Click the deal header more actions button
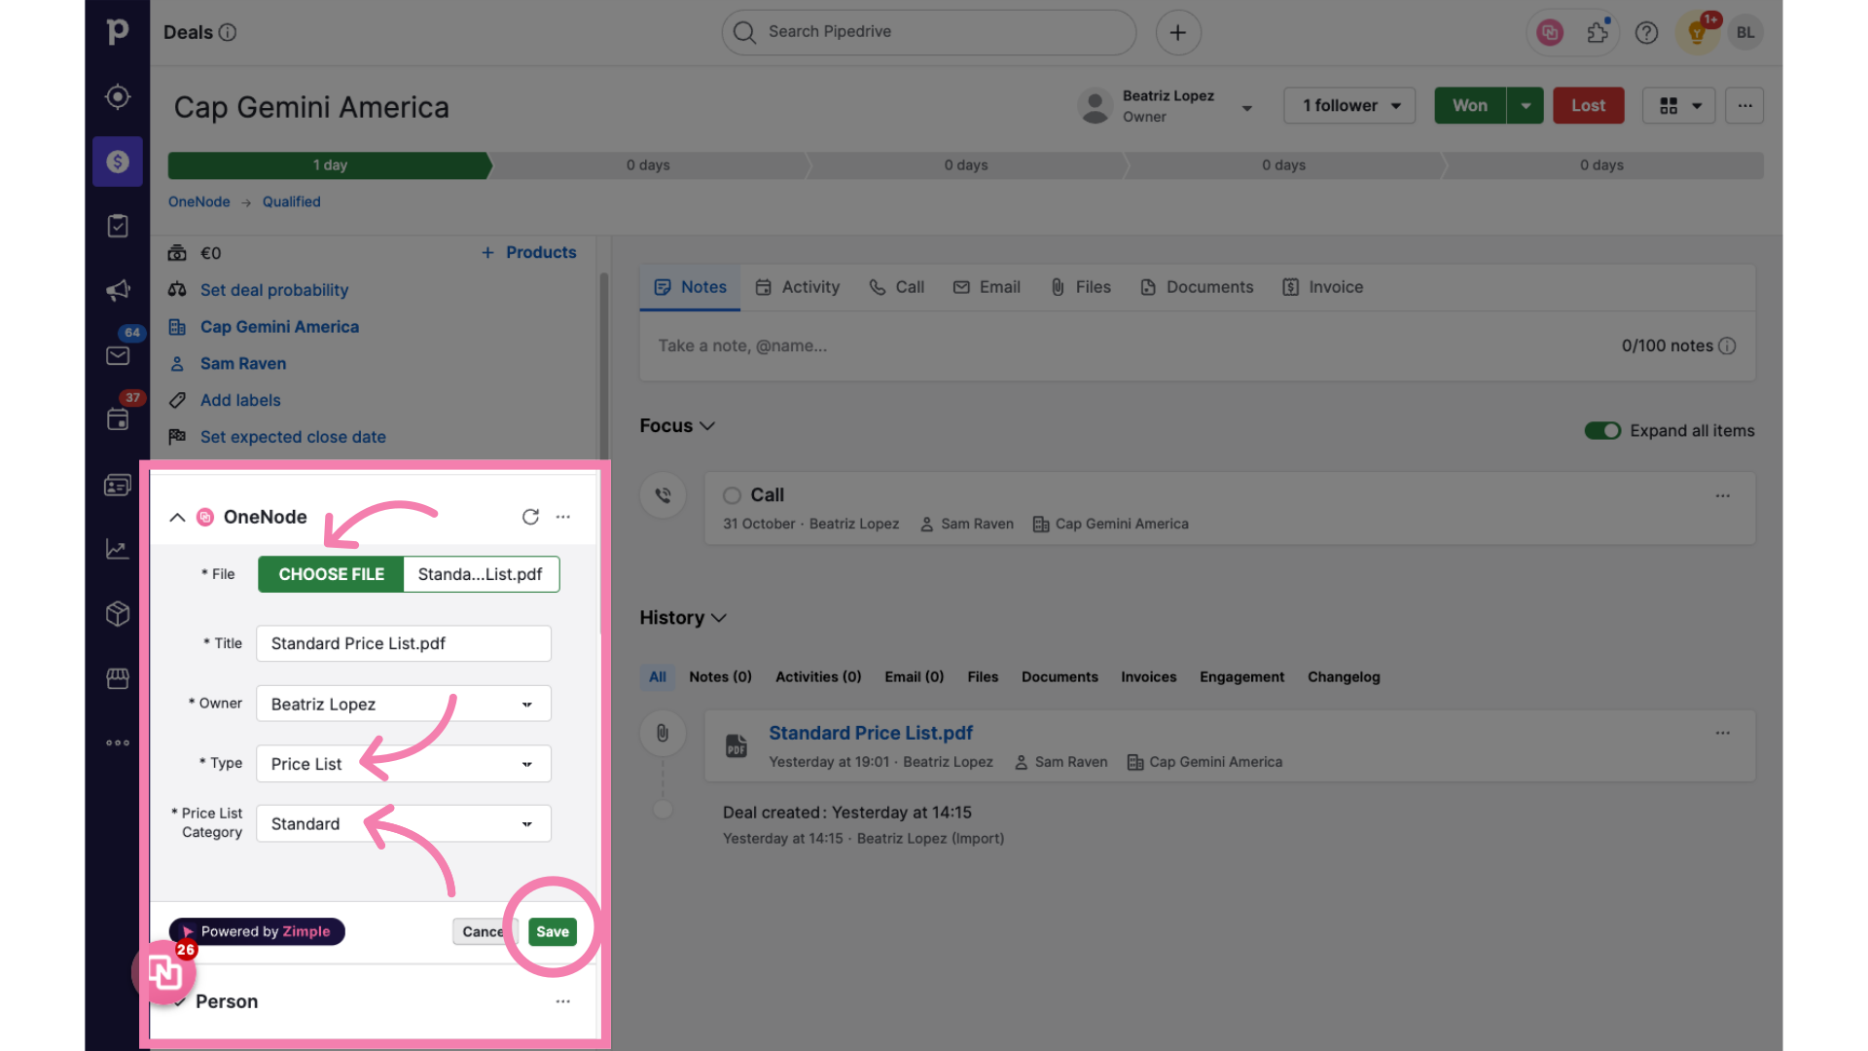1868x1051 pixels. click(x=1744, y=105)
